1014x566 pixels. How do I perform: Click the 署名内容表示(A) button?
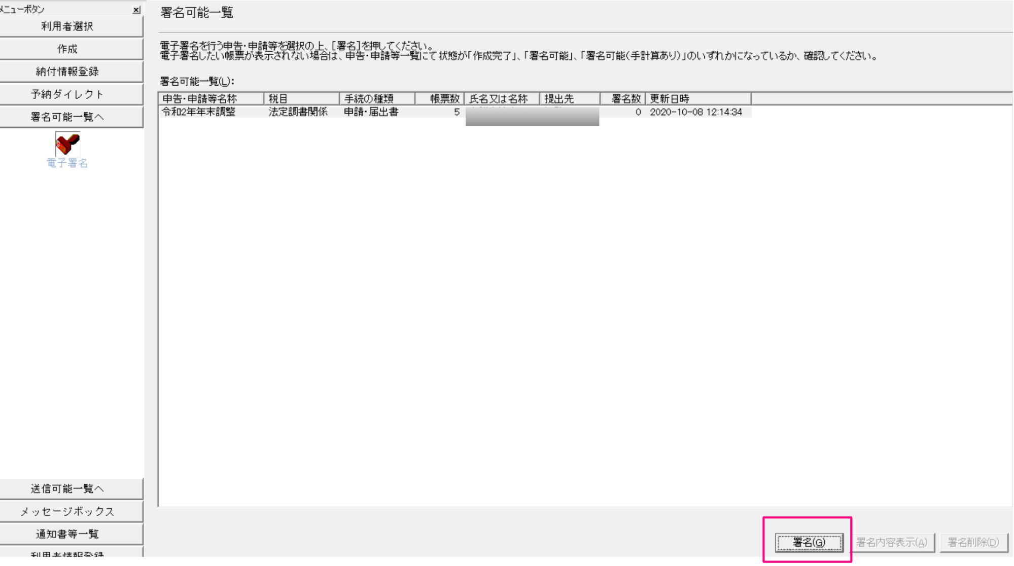tap(892, 543)
